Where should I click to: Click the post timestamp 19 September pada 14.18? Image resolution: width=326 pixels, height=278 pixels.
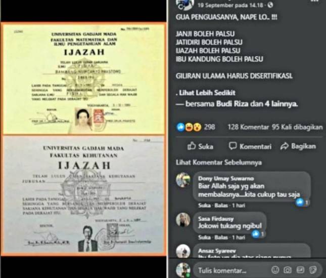(230, 5)
